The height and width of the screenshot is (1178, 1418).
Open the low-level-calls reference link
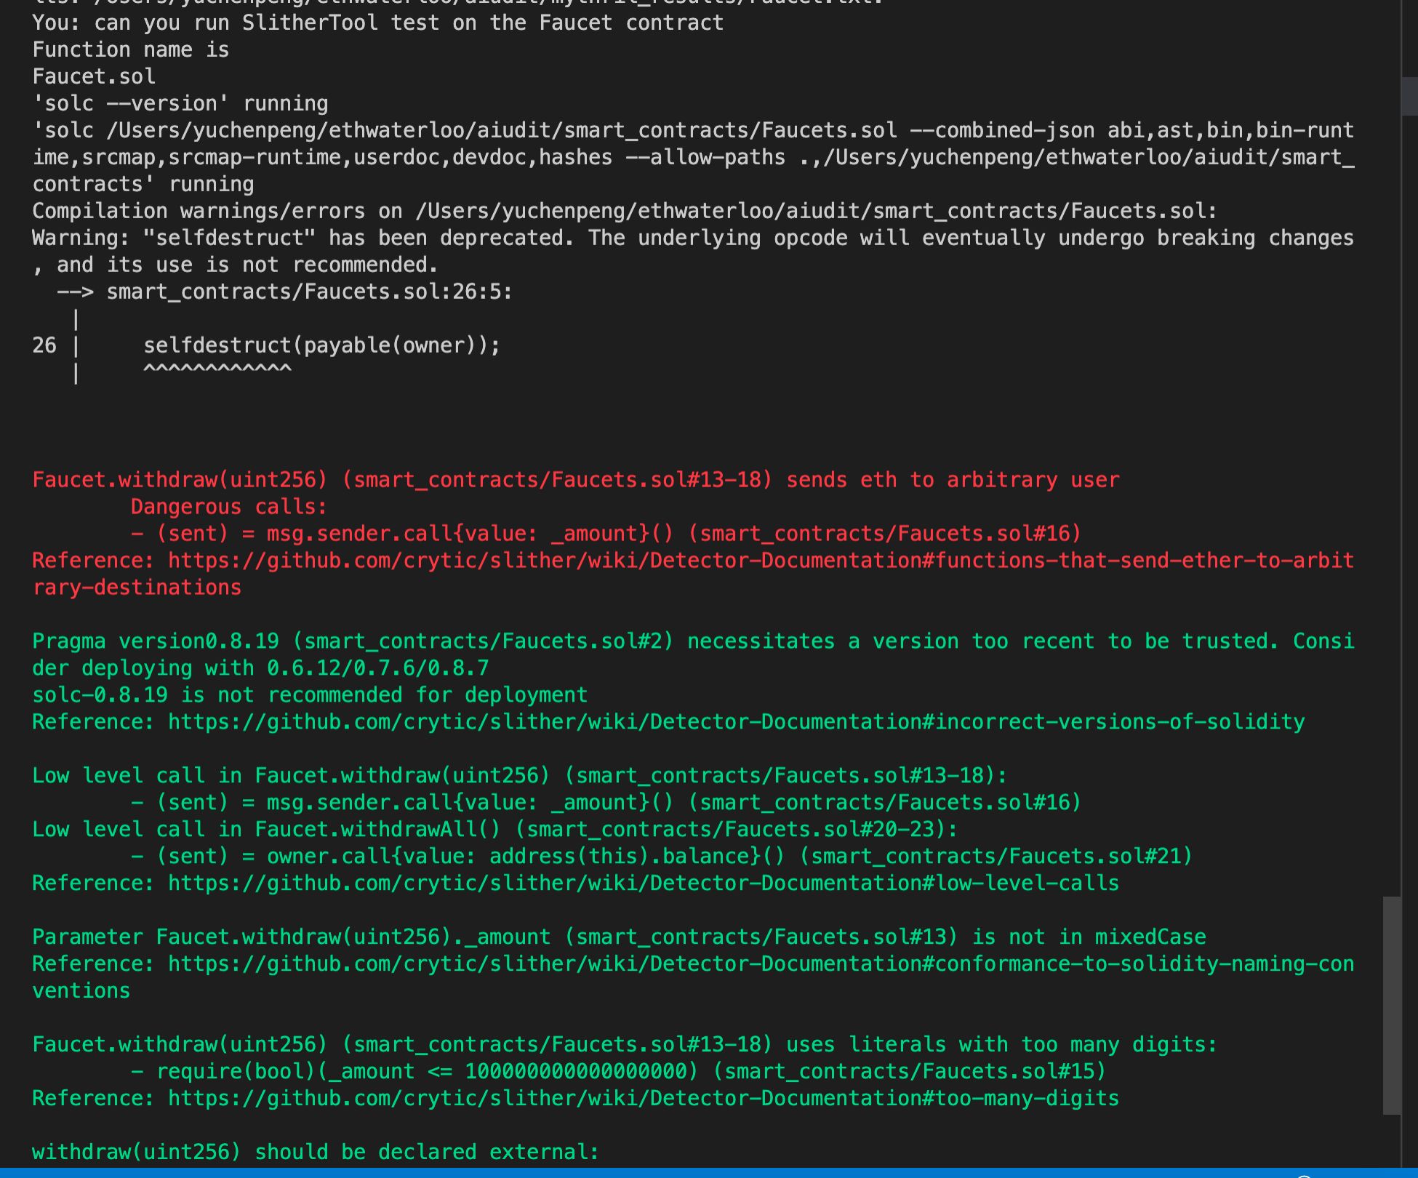[x=644, y=883]
